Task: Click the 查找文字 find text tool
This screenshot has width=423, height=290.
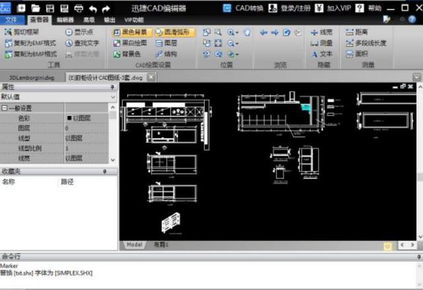Action: click(82, 43)
